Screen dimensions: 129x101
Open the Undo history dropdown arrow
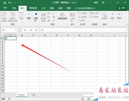pos(12,3)
